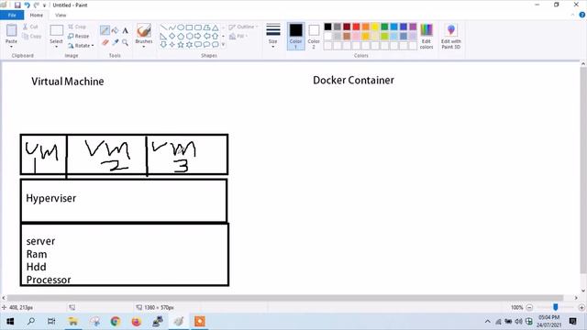The image size is (587, 330).
Task: Open Customize Quick Access Toolbar arrow
Action: (x=44, y=5)
